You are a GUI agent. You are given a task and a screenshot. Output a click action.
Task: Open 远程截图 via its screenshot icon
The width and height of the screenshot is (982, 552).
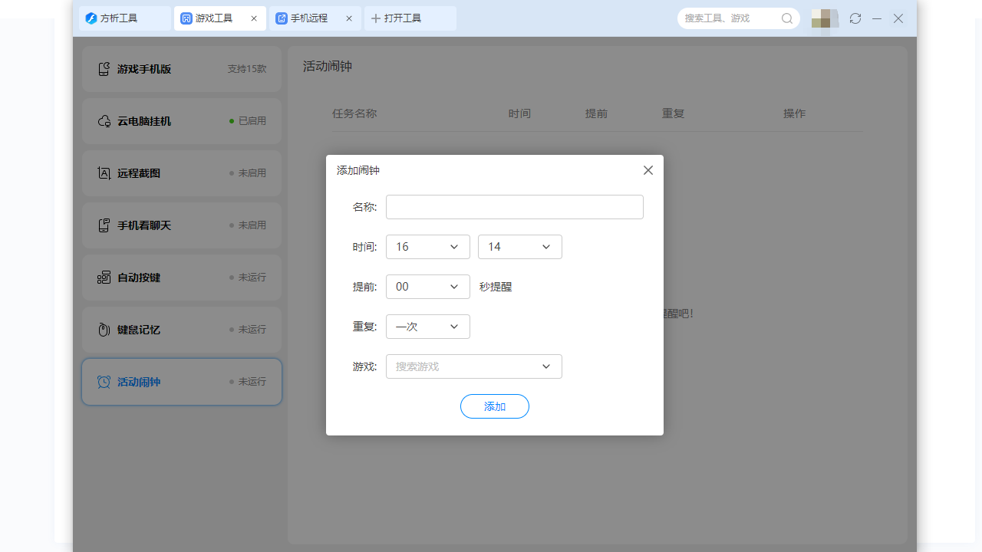(104, 172)
